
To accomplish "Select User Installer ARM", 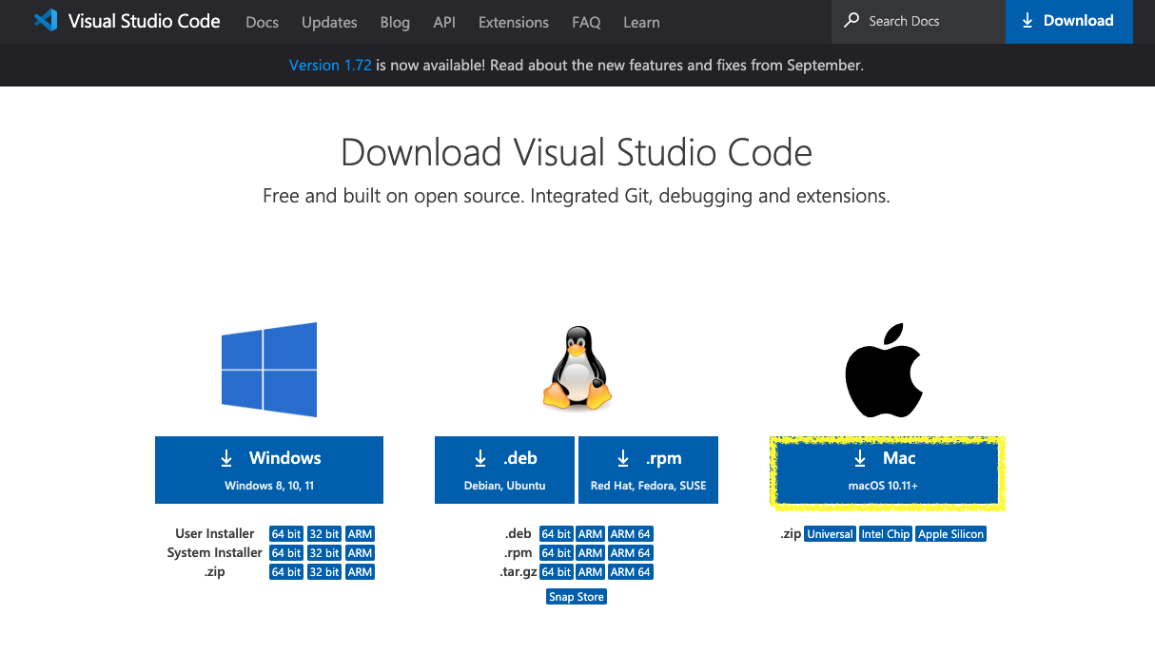I will coord(360,534).
